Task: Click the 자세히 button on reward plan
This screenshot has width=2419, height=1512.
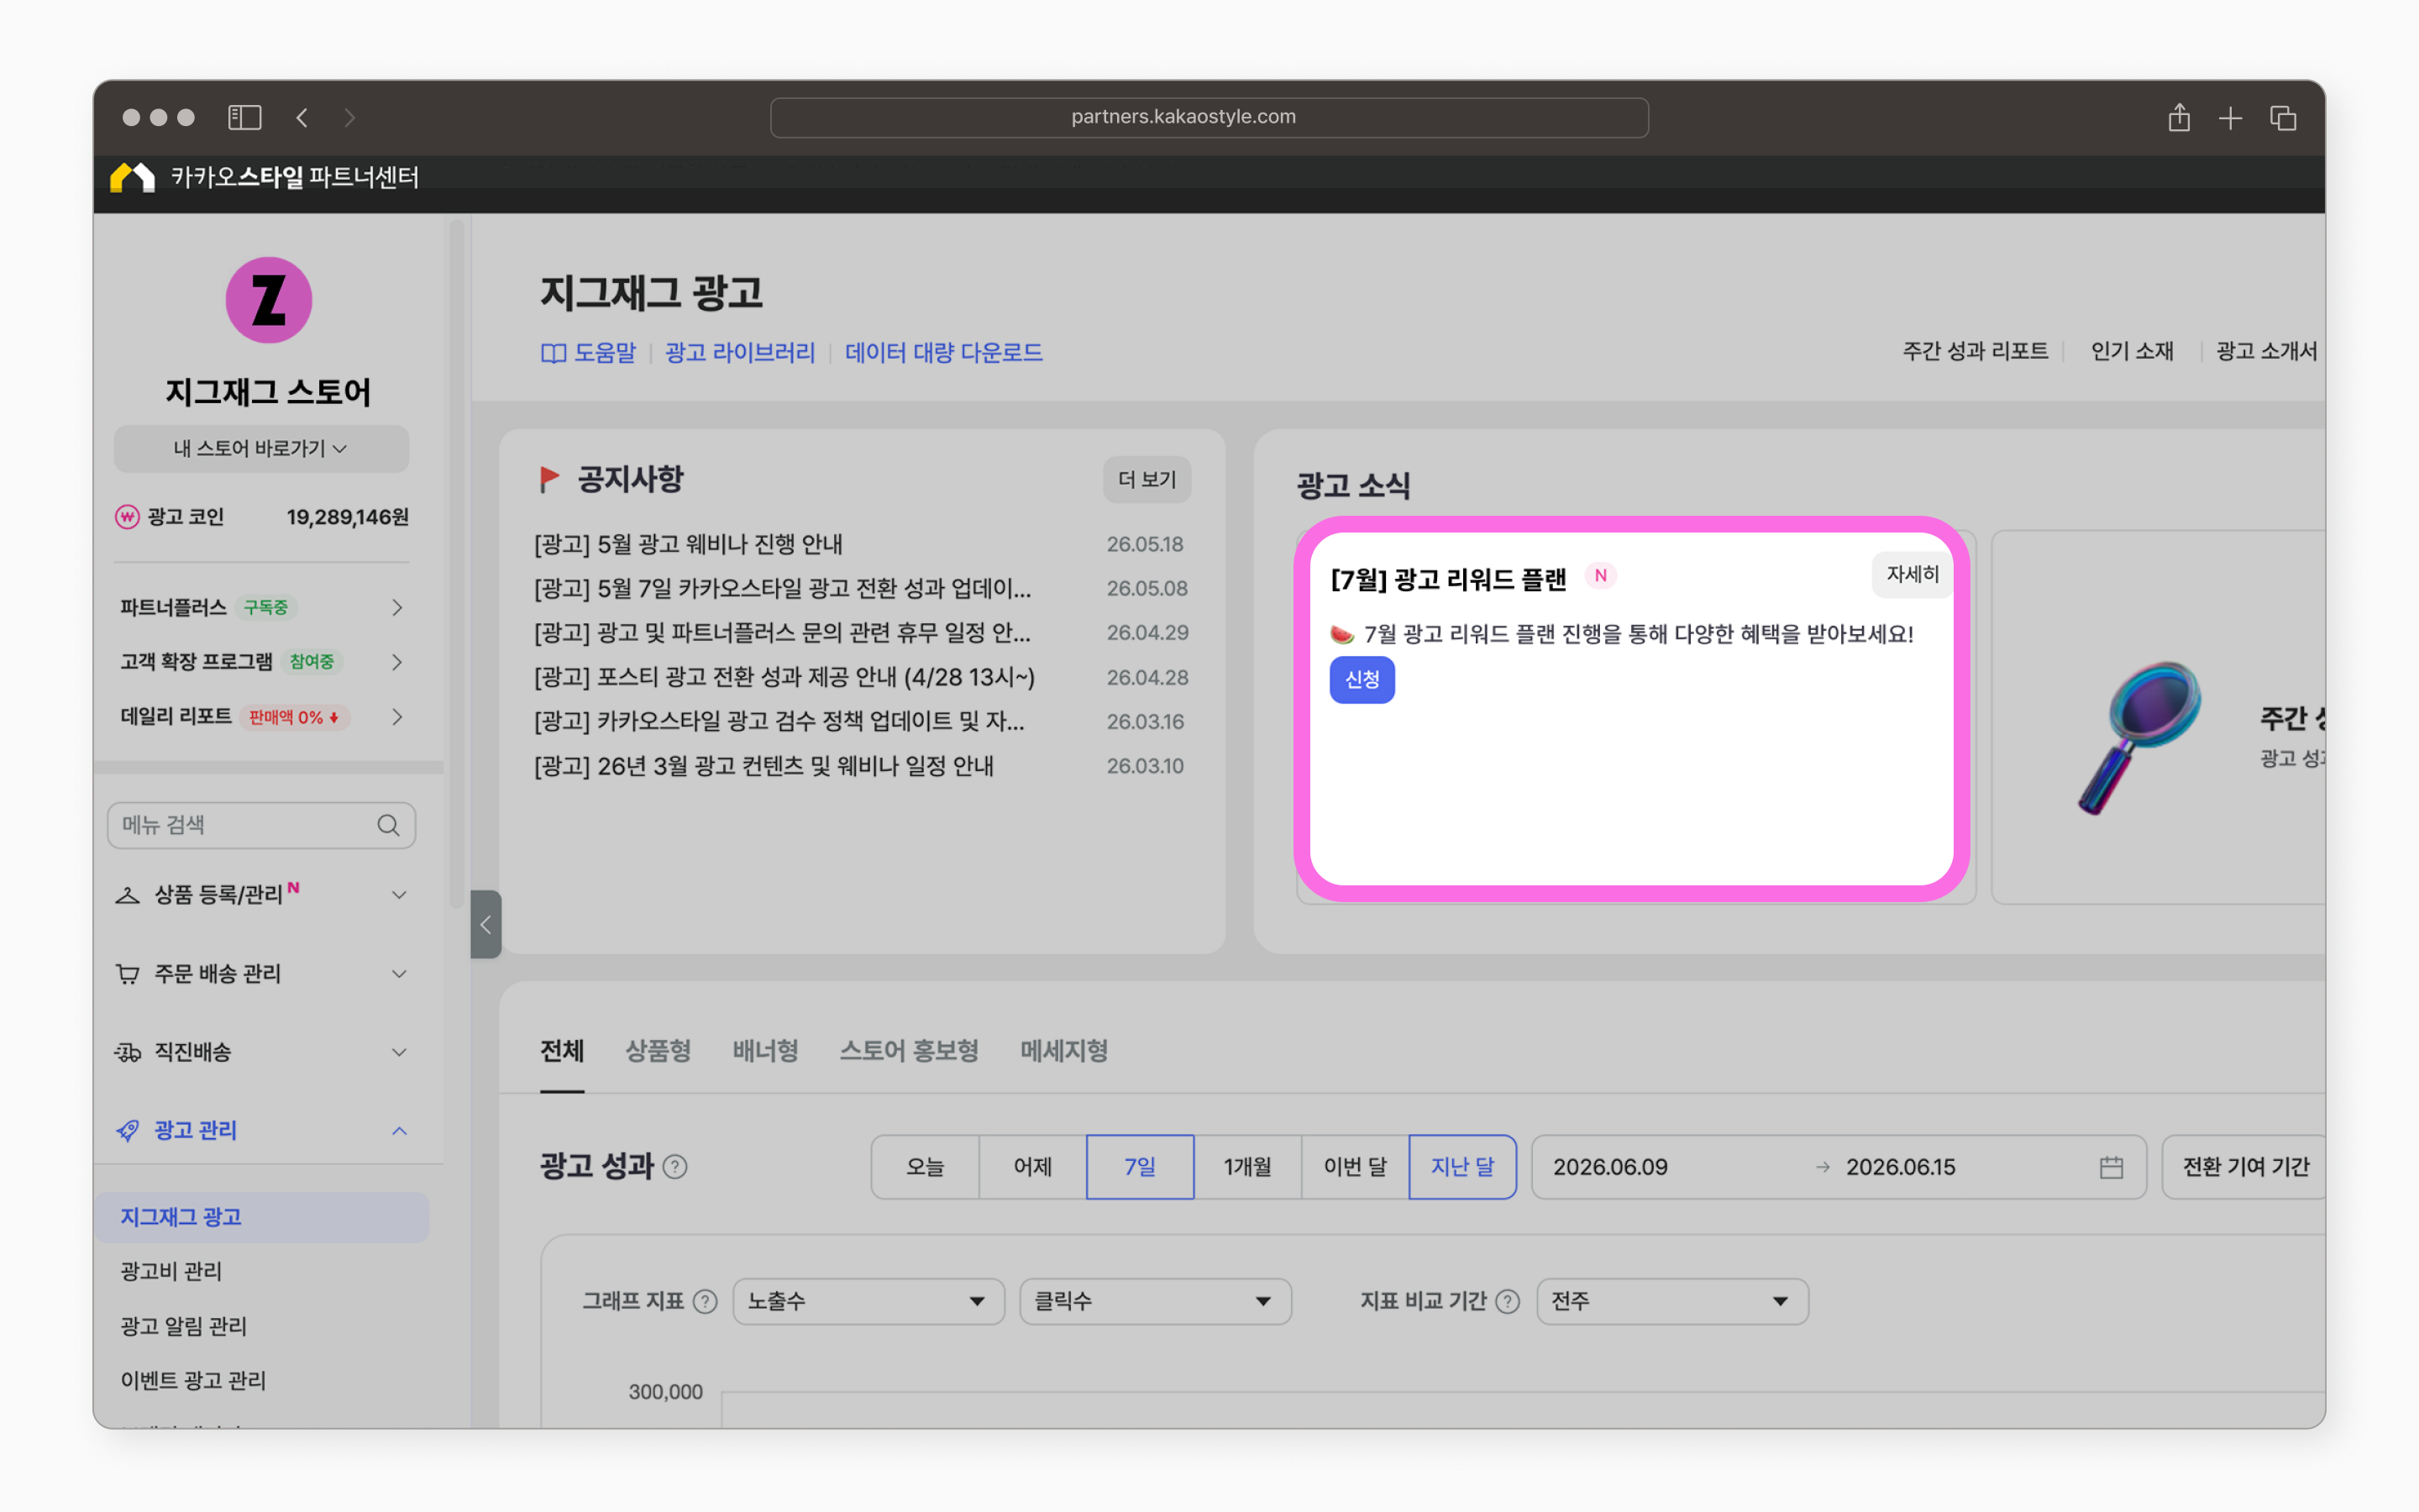Action: tap(1911, 575)
